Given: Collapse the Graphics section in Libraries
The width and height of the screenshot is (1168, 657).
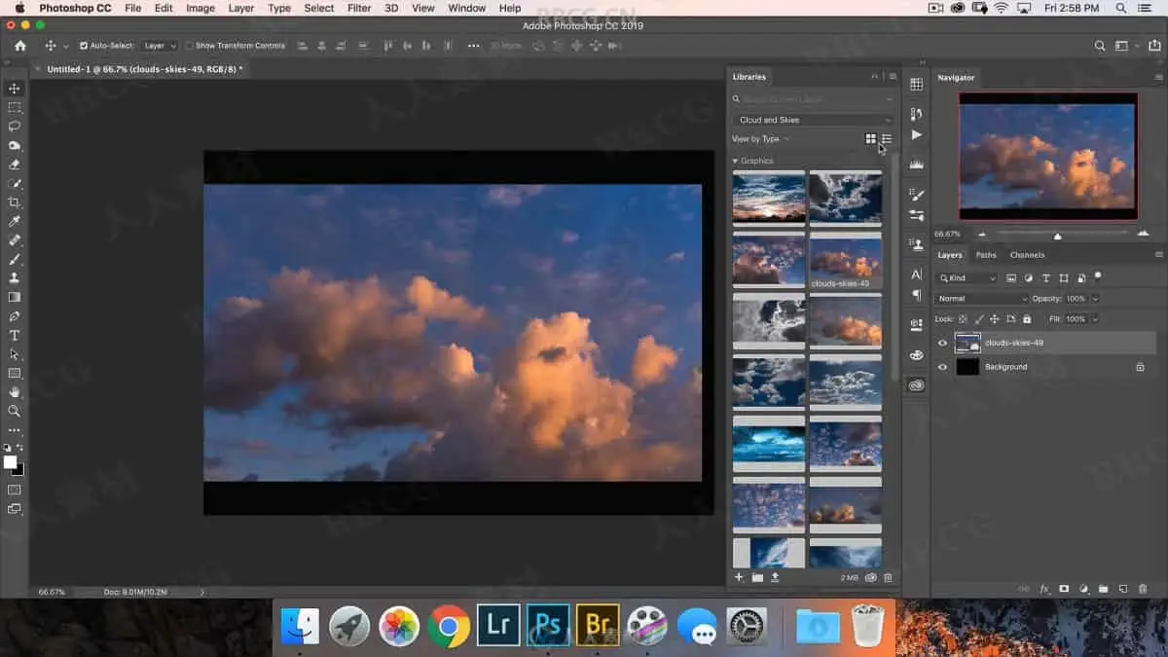Looking at the screenshot, I should click(x=735, y=161).
